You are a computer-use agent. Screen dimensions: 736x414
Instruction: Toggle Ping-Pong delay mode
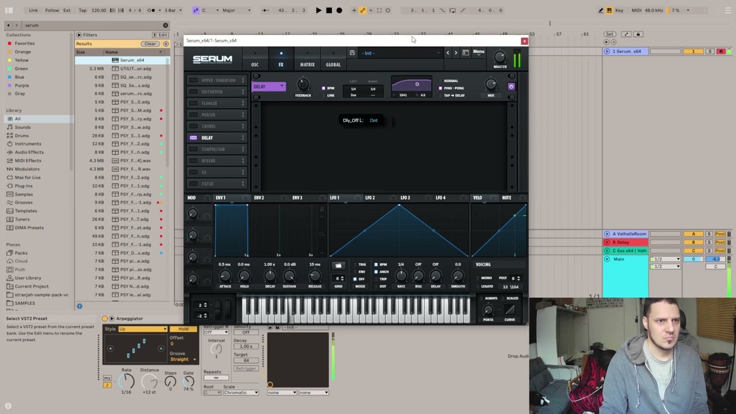coord(440,88)
